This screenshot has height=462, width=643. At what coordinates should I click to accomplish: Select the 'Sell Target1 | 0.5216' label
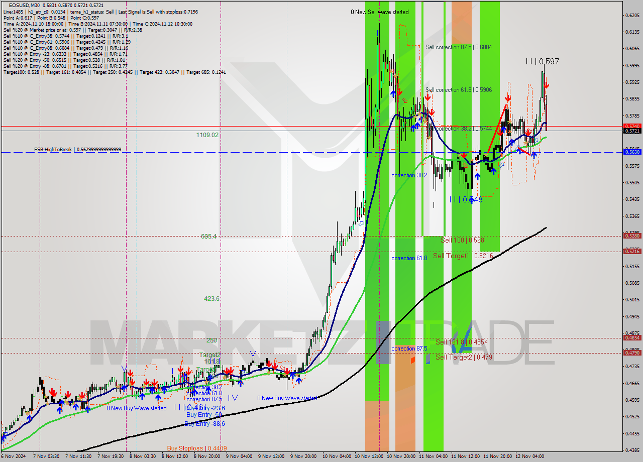point(463,256)
